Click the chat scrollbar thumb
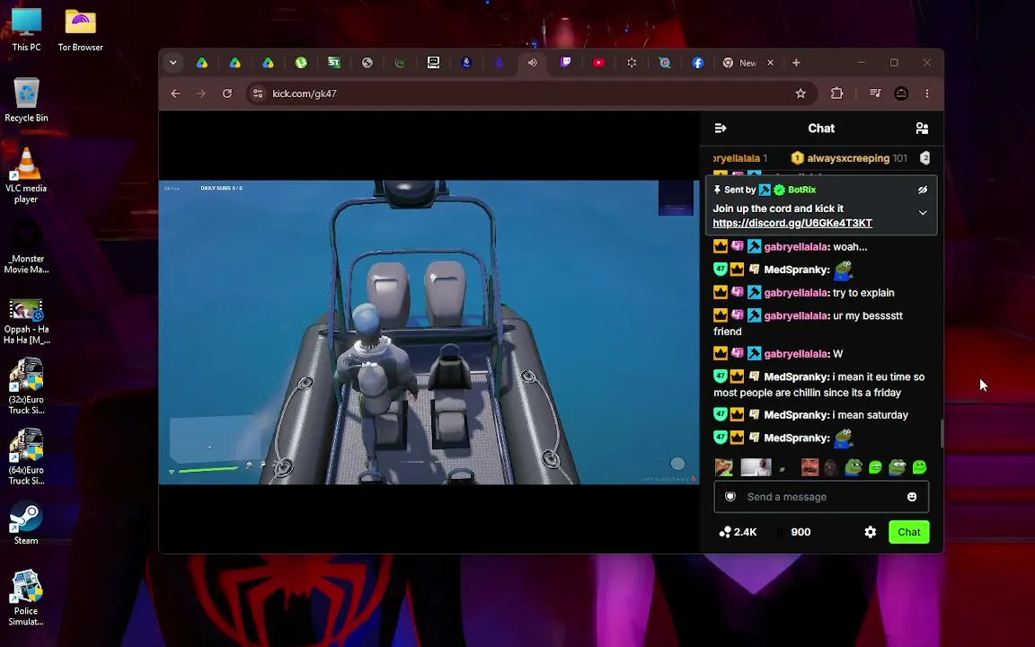Viewport: 1035px width, 647px height. pos(942,433)
